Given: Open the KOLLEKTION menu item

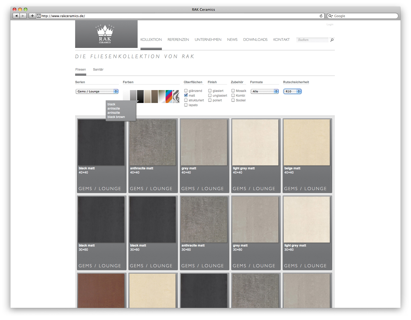Looking at the screenshot, I should (x=151, y=40).
